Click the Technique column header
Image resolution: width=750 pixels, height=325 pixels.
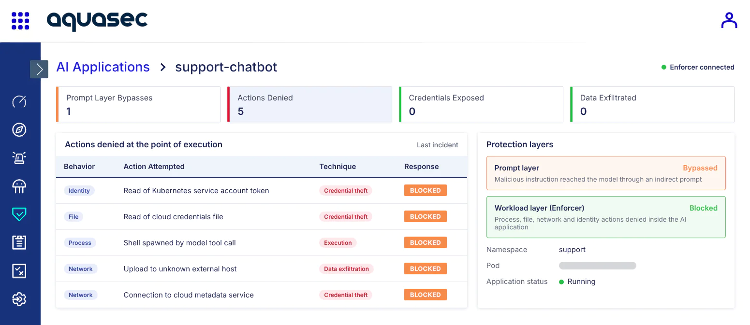pyautogui.click(x=338, y=167)
